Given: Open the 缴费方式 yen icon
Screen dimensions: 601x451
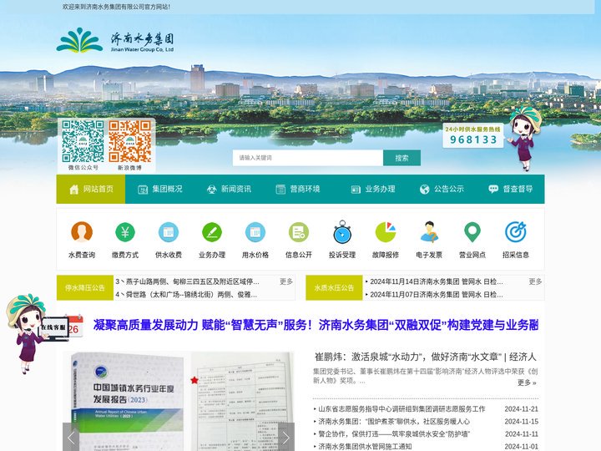Looking at the screenshot, I should tap(125, 231).
